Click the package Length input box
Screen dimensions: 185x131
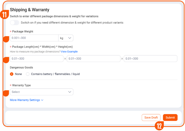[36, 59]
